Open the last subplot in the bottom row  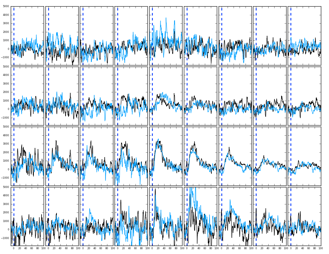[304, 216]
